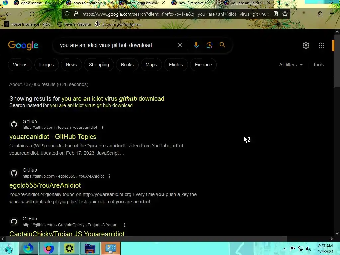This screenshot has width=340, height=255.
Task: Open the Firefox extensions puzzle icon
Action: (320, 14)
